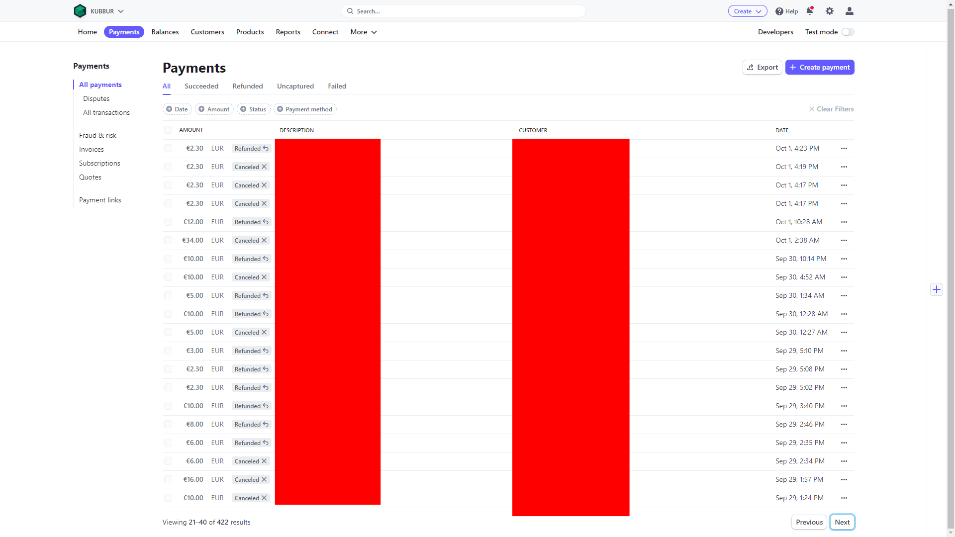Go to Next page of results
Image resolution: width=955 pixels, height=537 pixels.
[842, 522]
